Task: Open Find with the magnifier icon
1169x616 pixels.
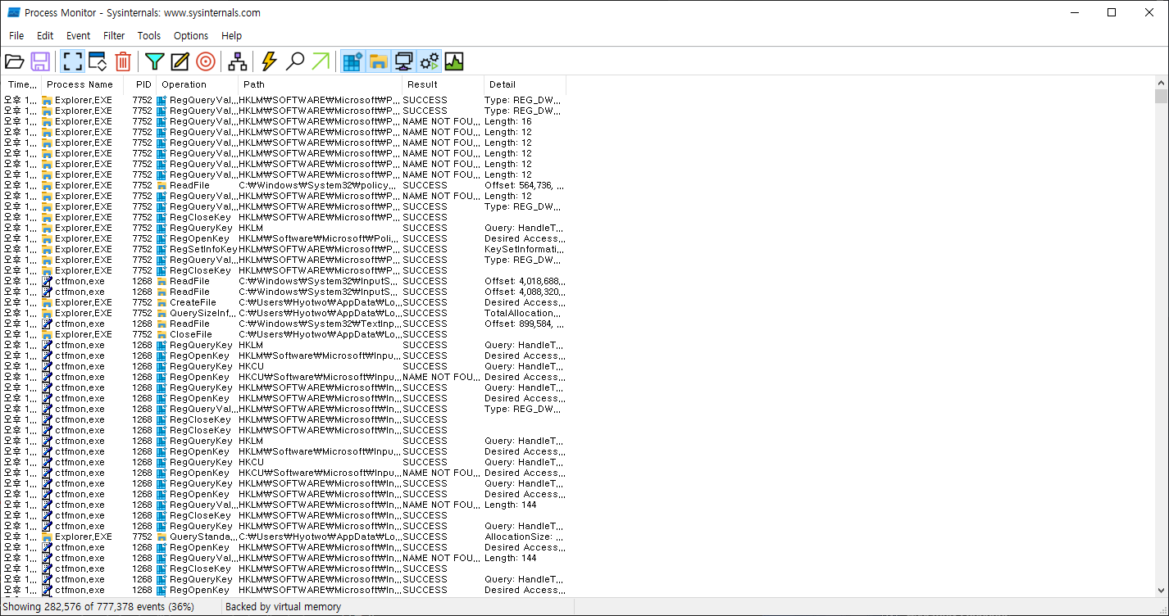Action: (x=295, y=61)
